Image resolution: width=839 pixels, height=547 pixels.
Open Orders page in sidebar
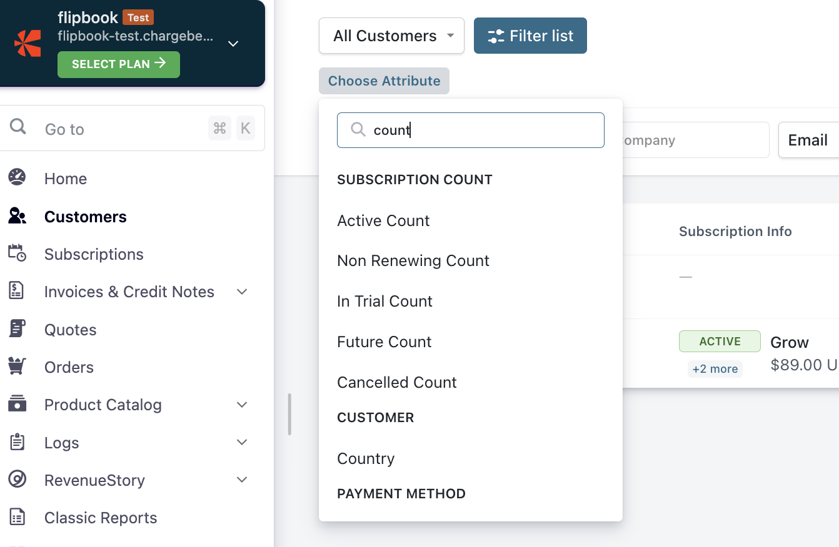(69, 367)
